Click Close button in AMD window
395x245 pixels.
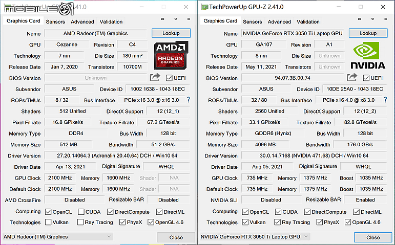click(x=176, y=237)
